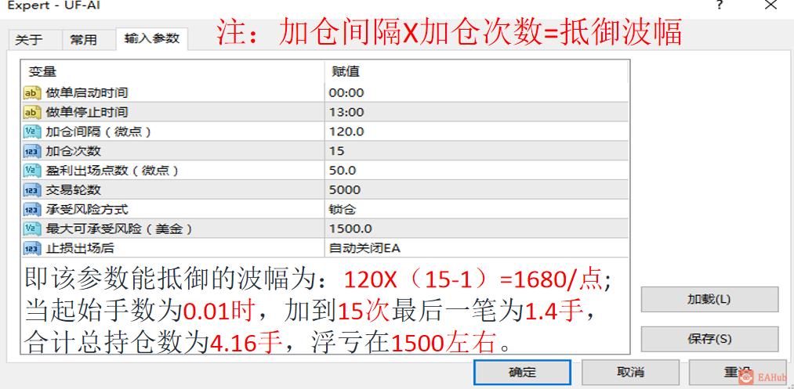Select the 做单停止时间 variable name
The height and width of the screenshot is (389, 794).
click(x=86, y=112)
